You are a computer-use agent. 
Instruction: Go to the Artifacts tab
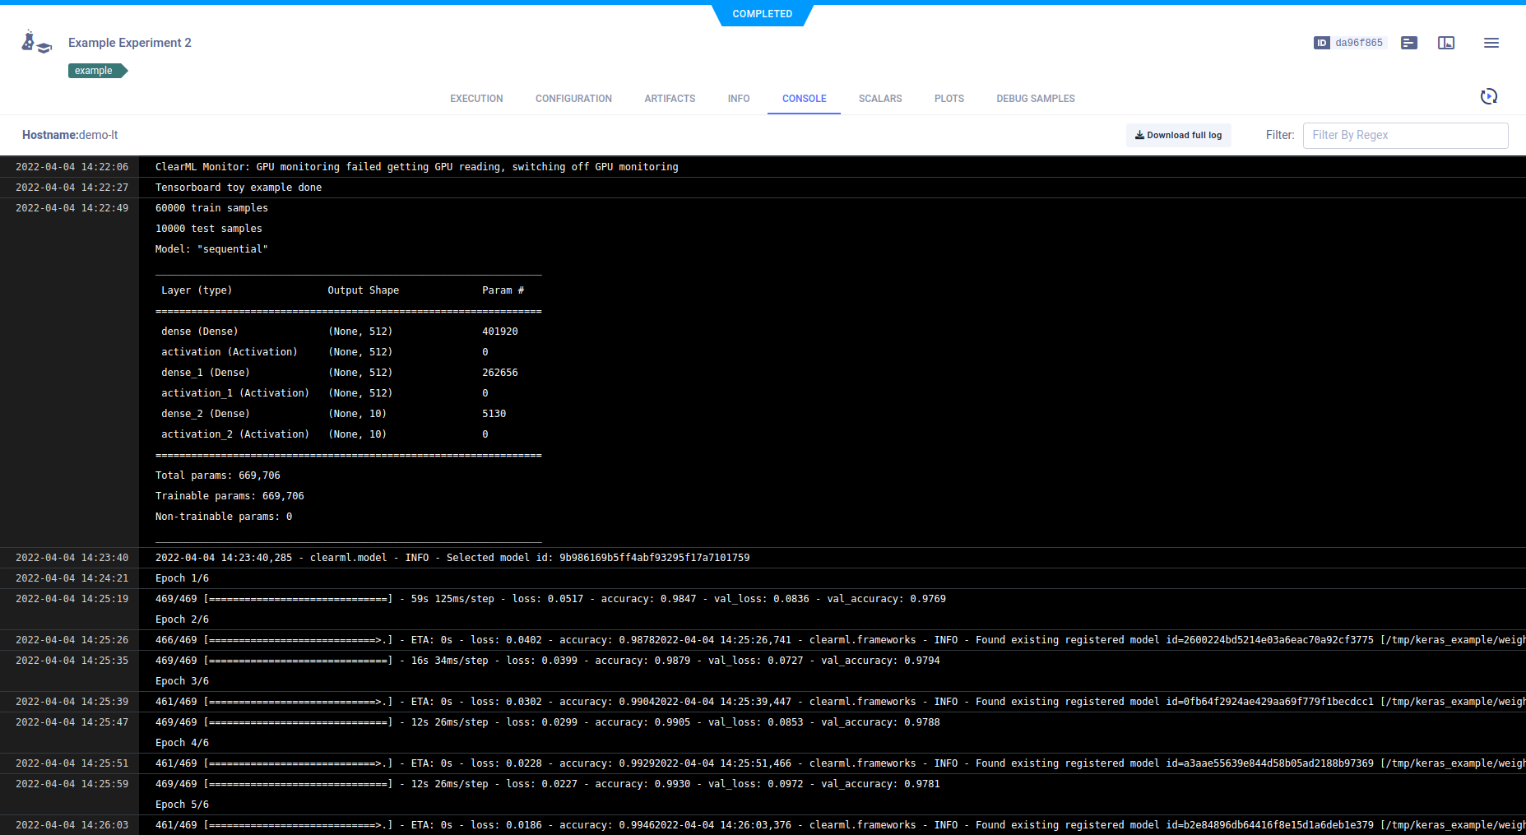pyautogui.click(x=670, y=99)
